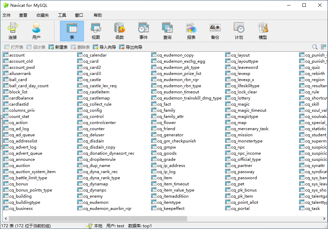
Task: Switch object view with the grid icon
Action: [x=324, y=47]
